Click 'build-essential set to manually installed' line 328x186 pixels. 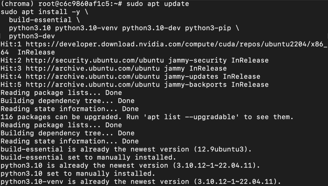[x=88, y=158]
